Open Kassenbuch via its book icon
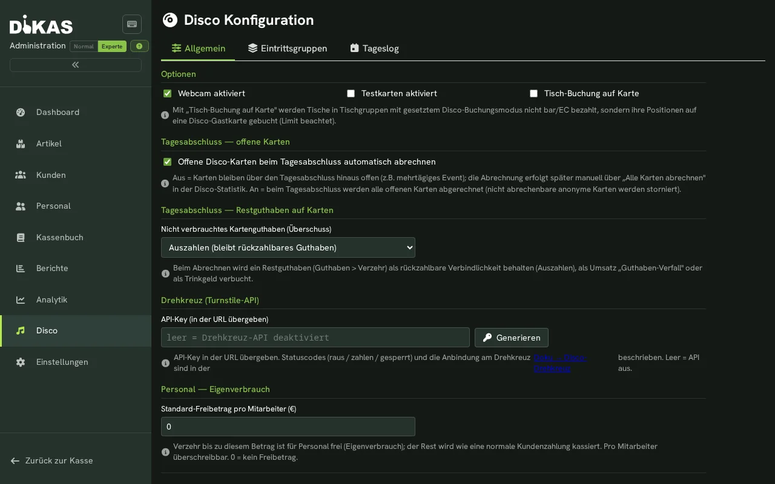The width and height of the screenshot is (775, 484). pos(21,237)
